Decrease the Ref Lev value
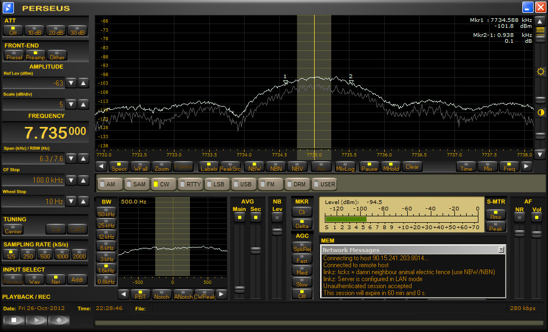 pos(71,83)
